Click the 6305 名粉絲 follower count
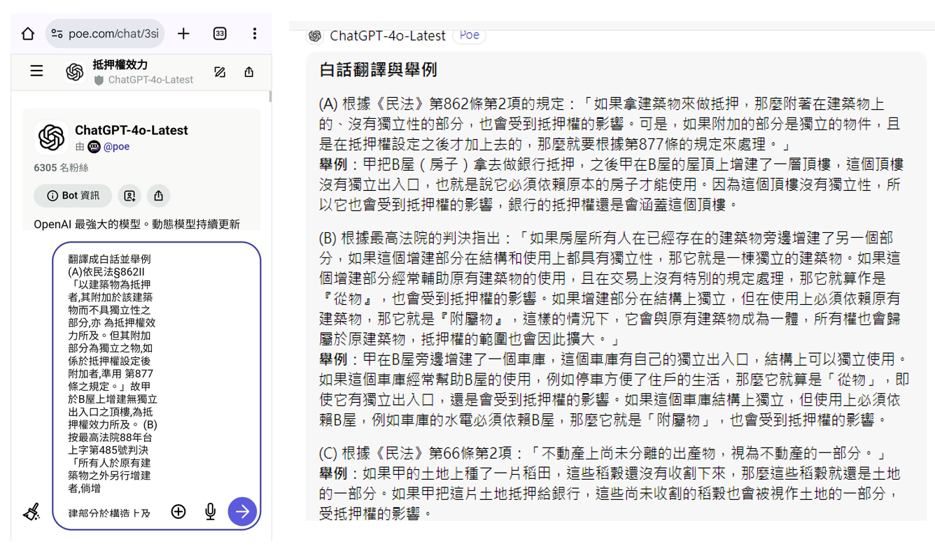The width and height of the screenshot is (935, 551). (61, 168)
